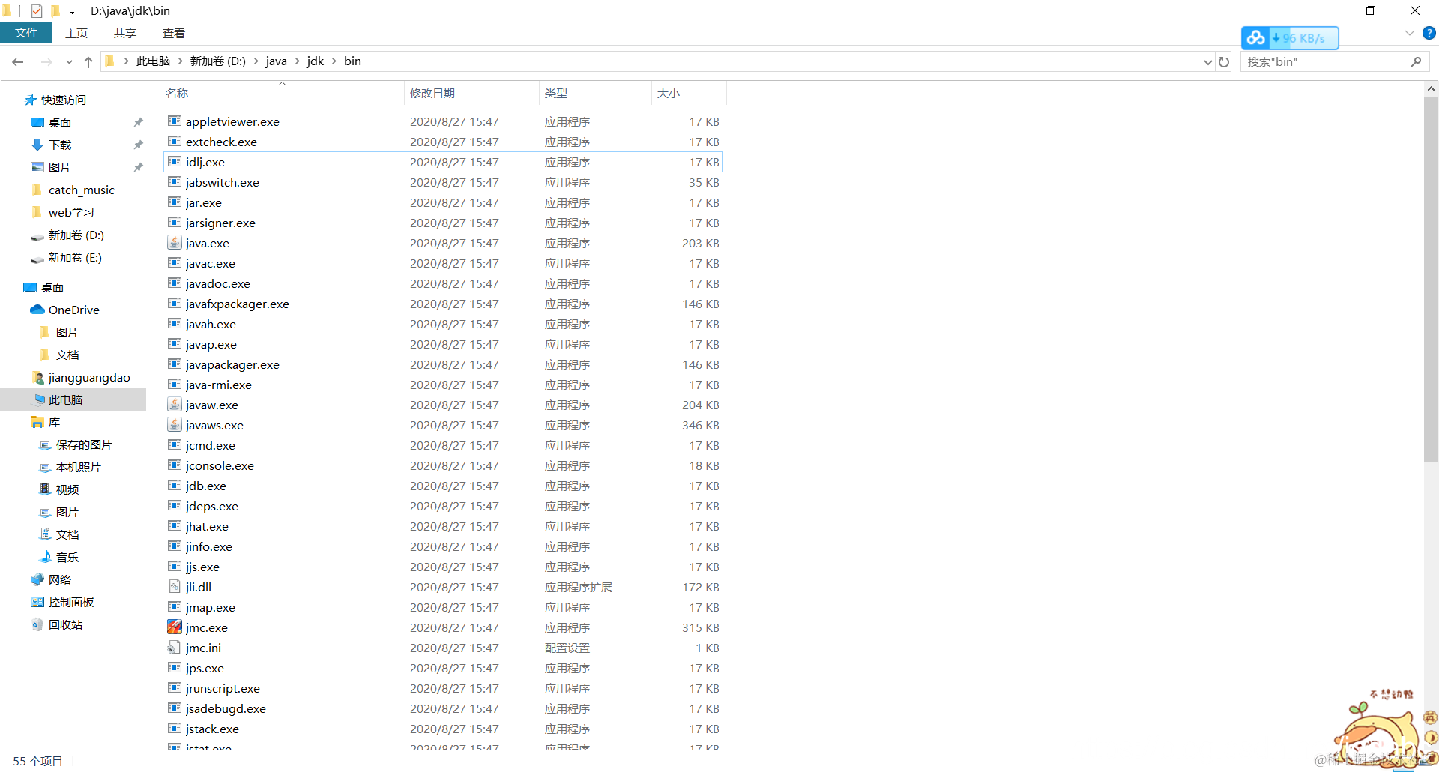This screenshot has width=1439, height=772.
Task: Open Music 音乐 library in sidebar
Action: point(59,557)
